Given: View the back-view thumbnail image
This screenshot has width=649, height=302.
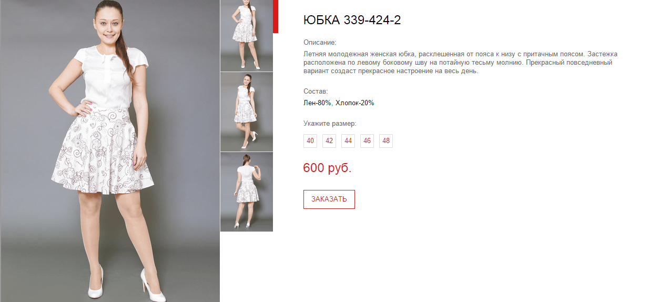Looking at the screenshot, I should point(246,192).
